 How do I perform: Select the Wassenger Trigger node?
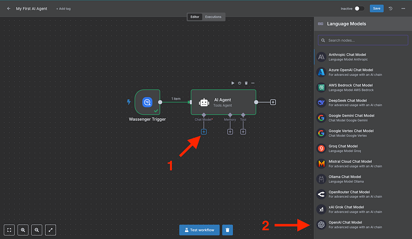148,102
